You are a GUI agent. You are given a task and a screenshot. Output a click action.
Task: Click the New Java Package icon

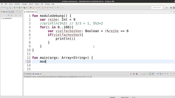click(31, 8)
